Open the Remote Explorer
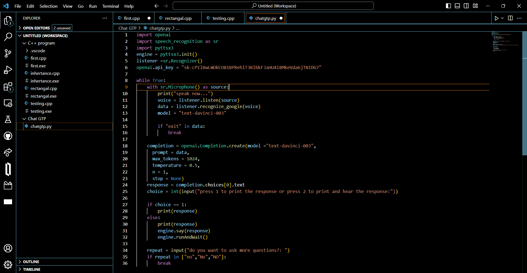527x273 pixels. click(x=8, y=103)
